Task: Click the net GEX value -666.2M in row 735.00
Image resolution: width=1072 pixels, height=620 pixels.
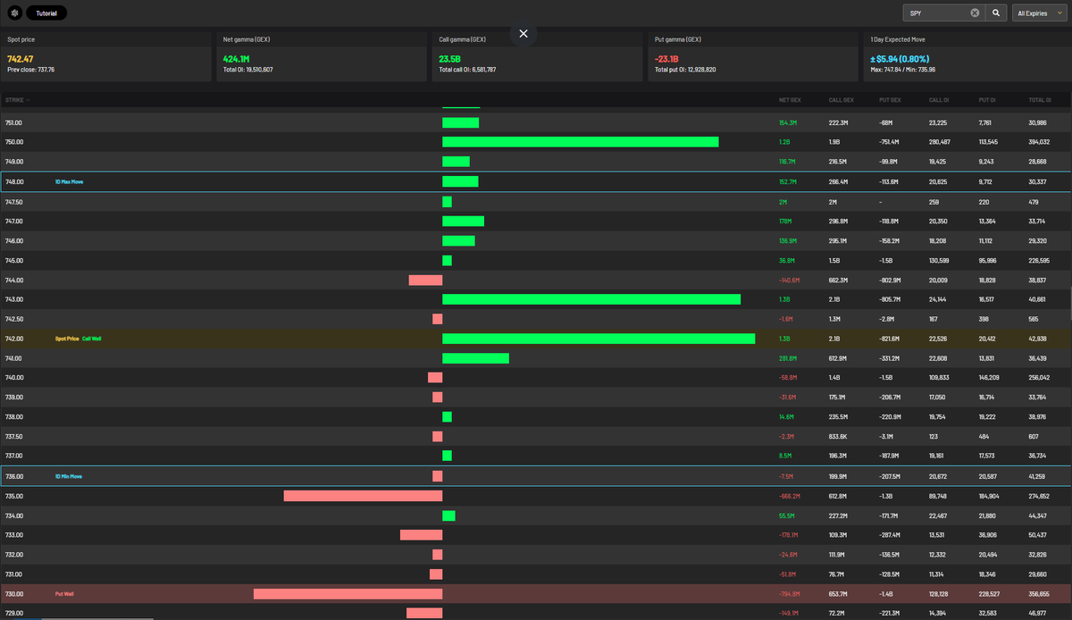Action: (x=789, y=496)
